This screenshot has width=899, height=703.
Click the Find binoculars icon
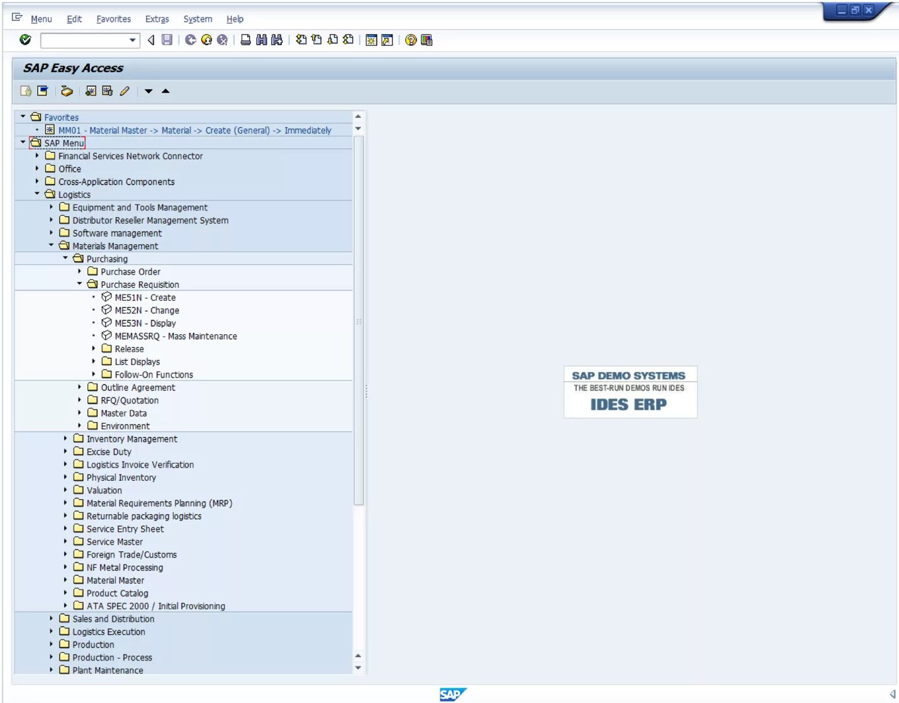click(x=261, y=40)
